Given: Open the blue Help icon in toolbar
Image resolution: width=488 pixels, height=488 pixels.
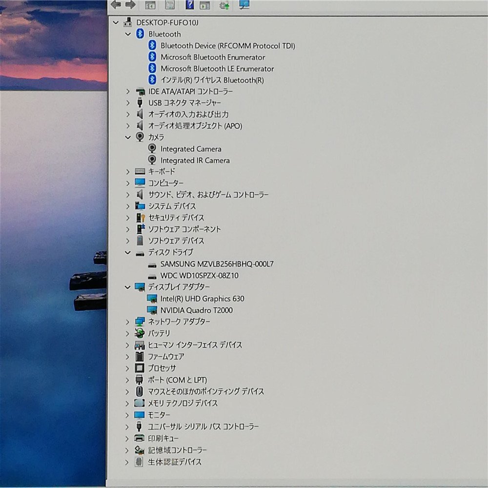Looking at the screenshot, I should (189, 5).
